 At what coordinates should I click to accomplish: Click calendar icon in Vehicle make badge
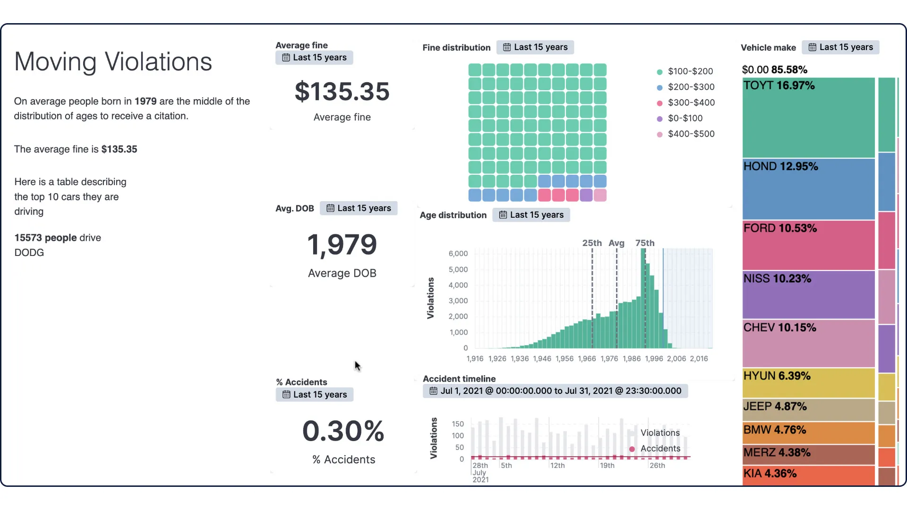(813, 47)
